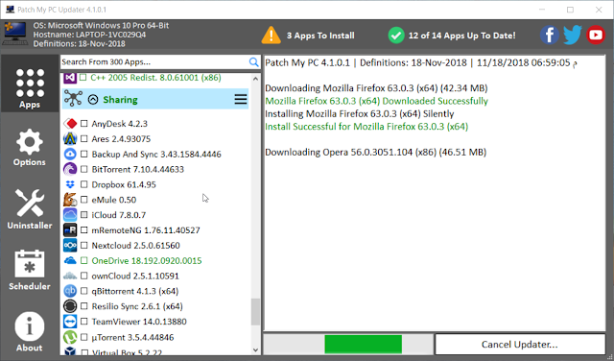Click the AnyDesk app icon

[70, 124]
